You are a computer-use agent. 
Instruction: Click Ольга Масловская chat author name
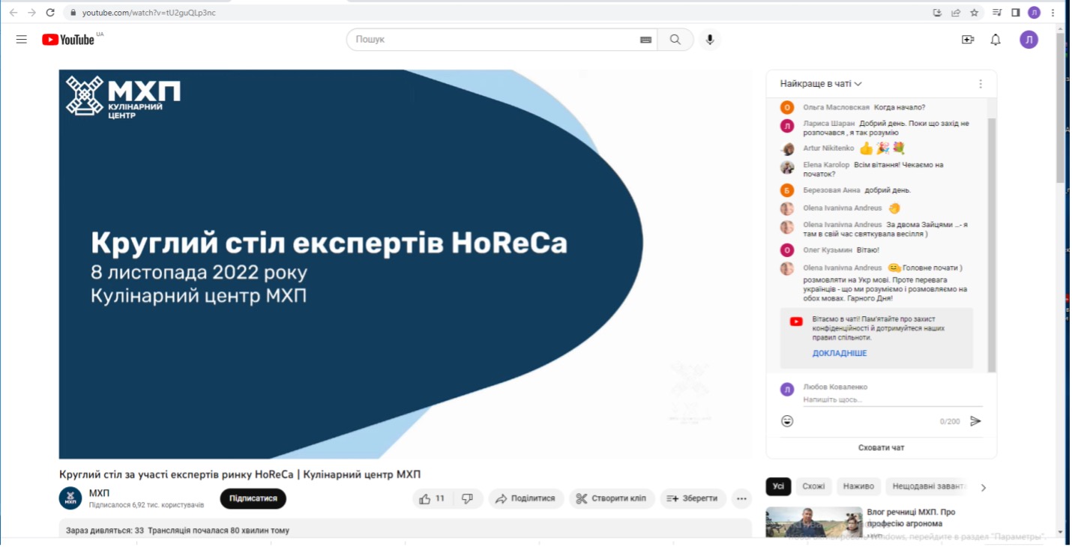tap(836, 107)
